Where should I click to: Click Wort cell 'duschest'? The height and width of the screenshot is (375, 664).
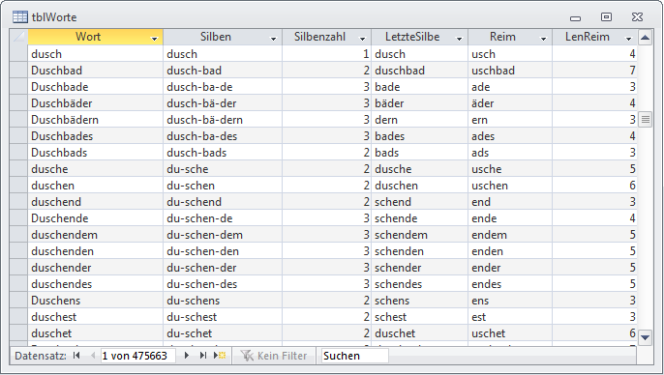(95, 317)
